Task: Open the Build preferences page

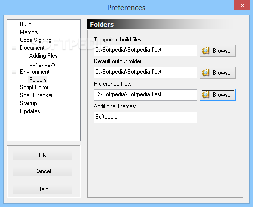Action: (x=26, y=24)
